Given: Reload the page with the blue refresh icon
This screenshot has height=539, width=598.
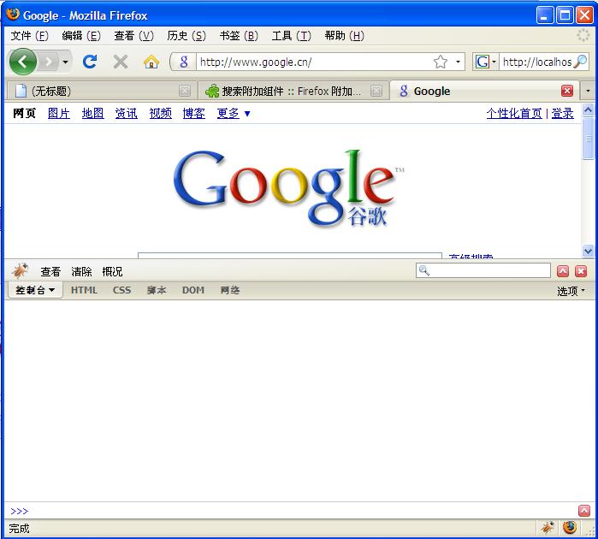Looking at the screenshot, I should pyautogui.click(x=90, y=62).
